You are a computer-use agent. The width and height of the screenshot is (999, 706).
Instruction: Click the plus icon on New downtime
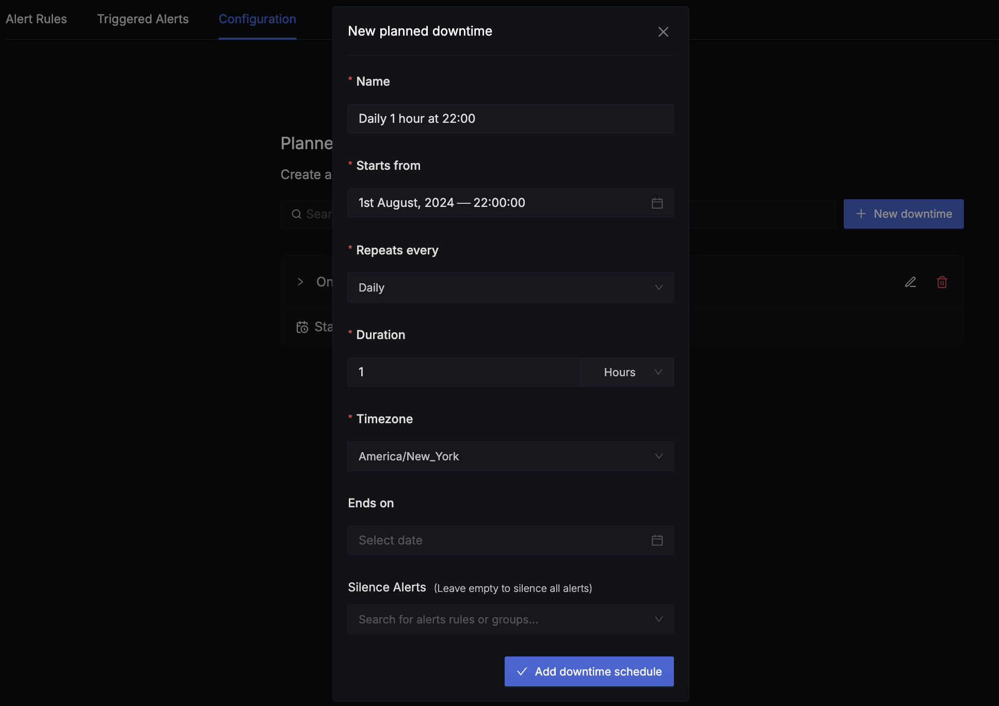point(861,214)
